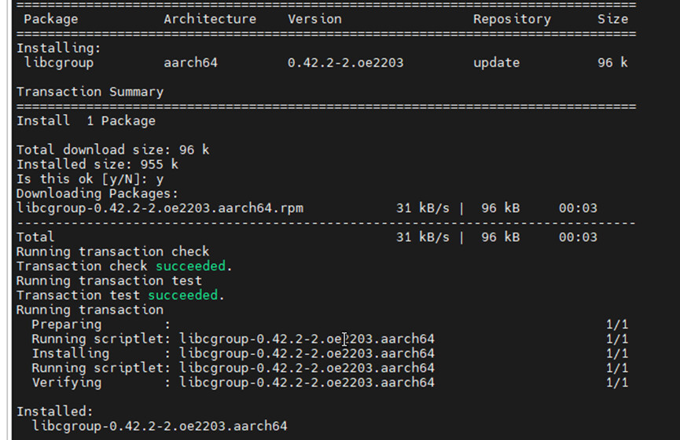This screenshot has width=680, height=440.
Task: Click the "Total download size: 96 k" line
Action: (x=113, y=150)
